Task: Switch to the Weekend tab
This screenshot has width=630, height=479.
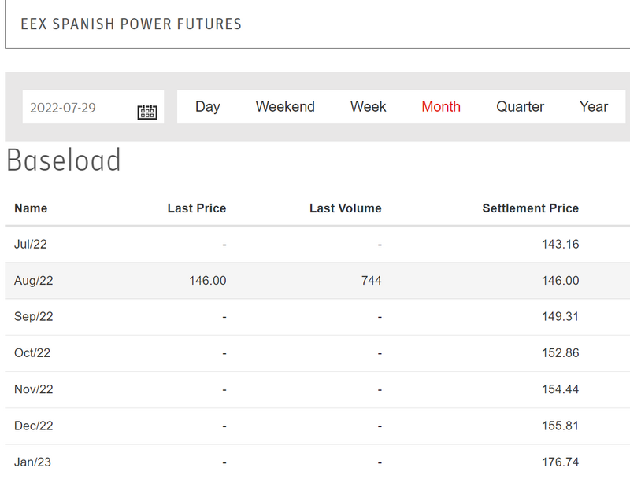Action: click(285, 107)
